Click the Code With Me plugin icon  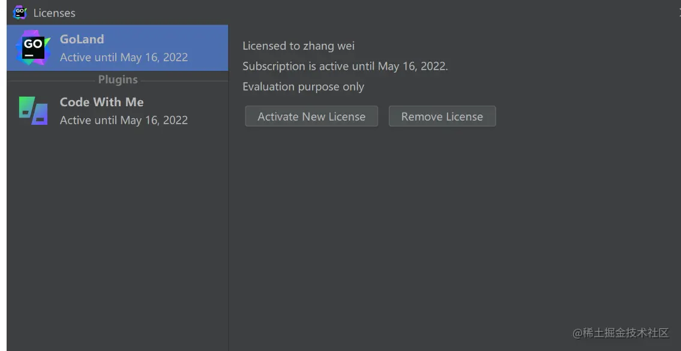point(33,111)
